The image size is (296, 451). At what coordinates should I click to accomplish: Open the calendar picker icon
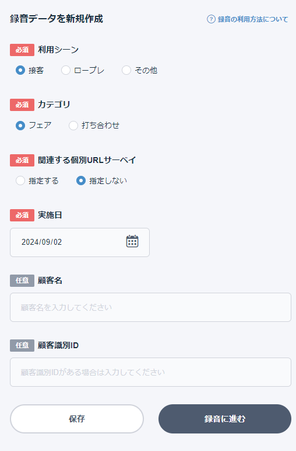tap(132, 241)
